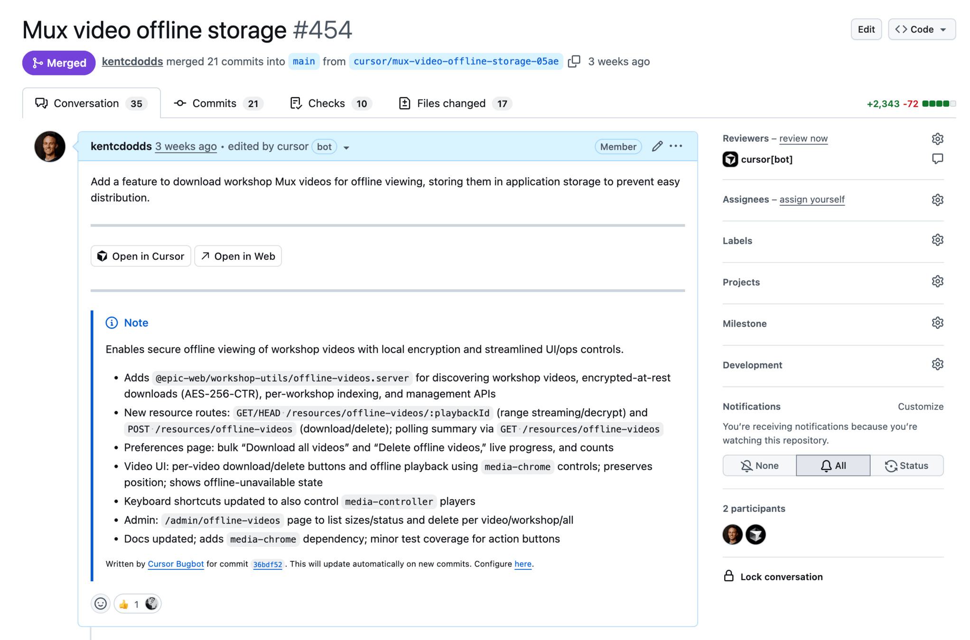
Task: Click the diffstat colored bar
Action: 939,104
